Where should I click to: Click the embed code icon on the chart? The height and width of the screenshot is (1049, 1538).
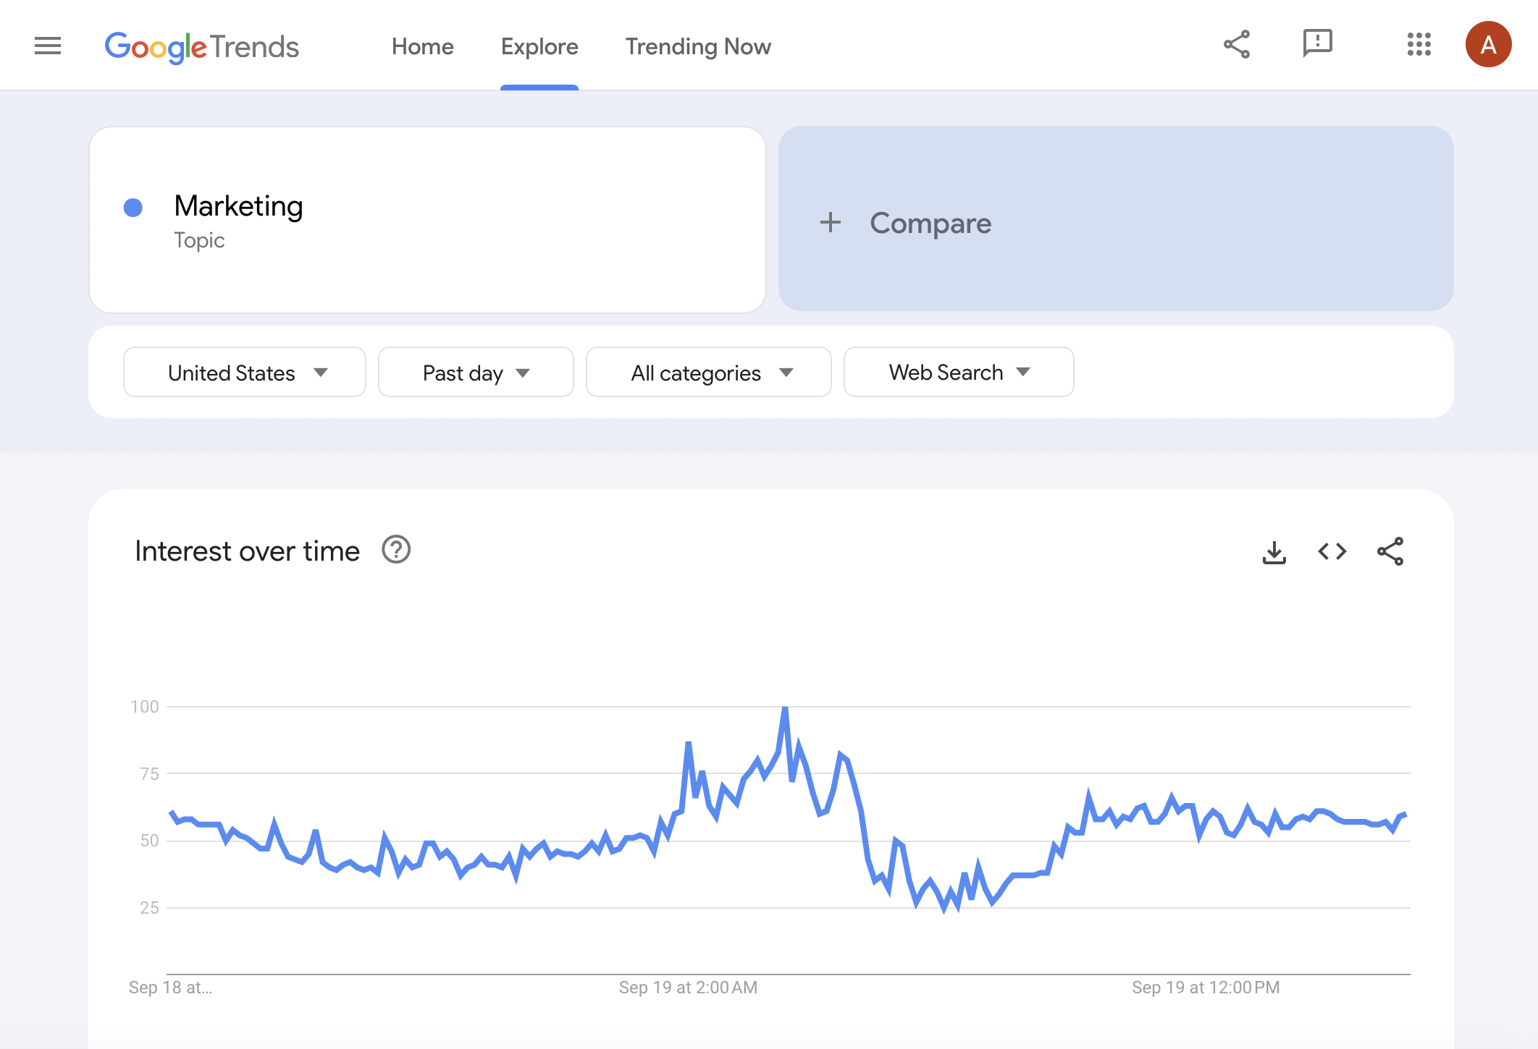tap(1332, 551)
